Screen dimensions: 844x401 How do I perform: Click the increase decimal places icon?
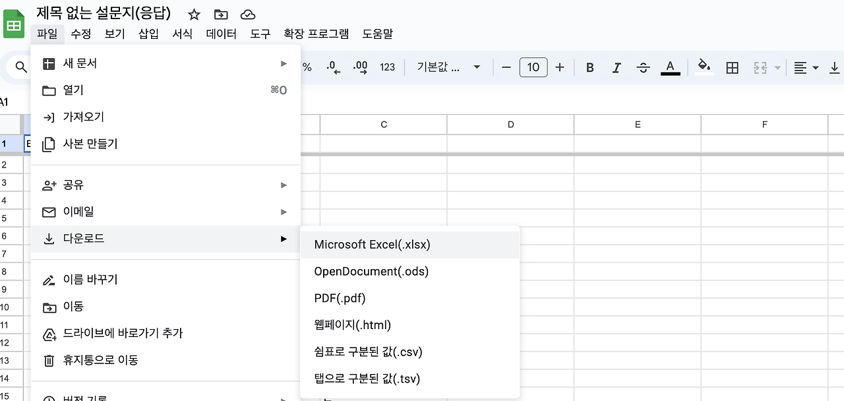coord(360,67)
